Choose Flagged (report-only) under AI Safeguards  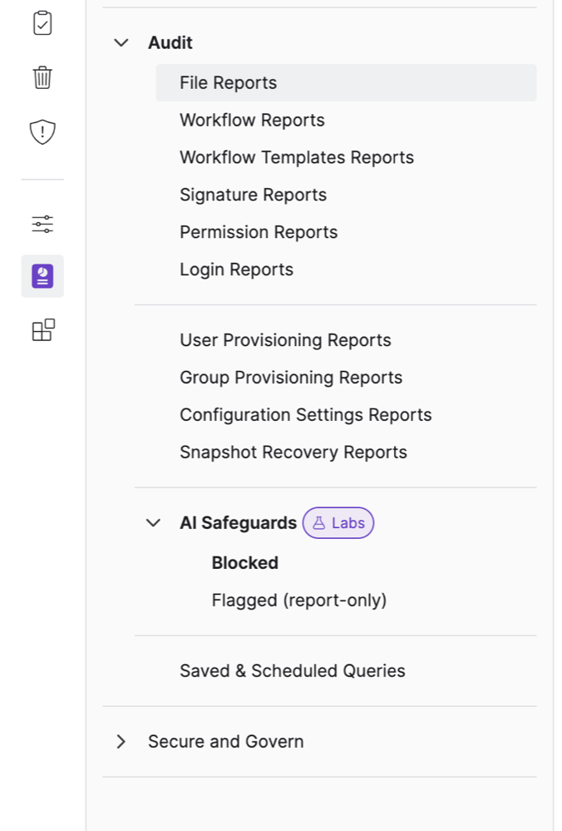click(x=299, y=601)
